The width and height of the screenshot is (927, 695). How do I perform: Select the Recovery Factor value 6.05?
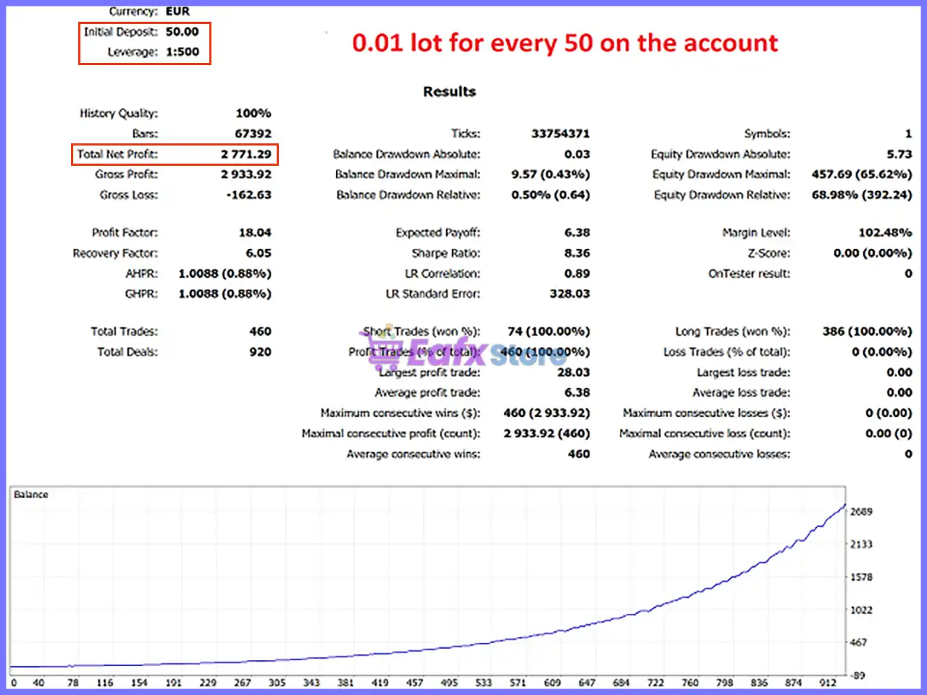[259, 253]
